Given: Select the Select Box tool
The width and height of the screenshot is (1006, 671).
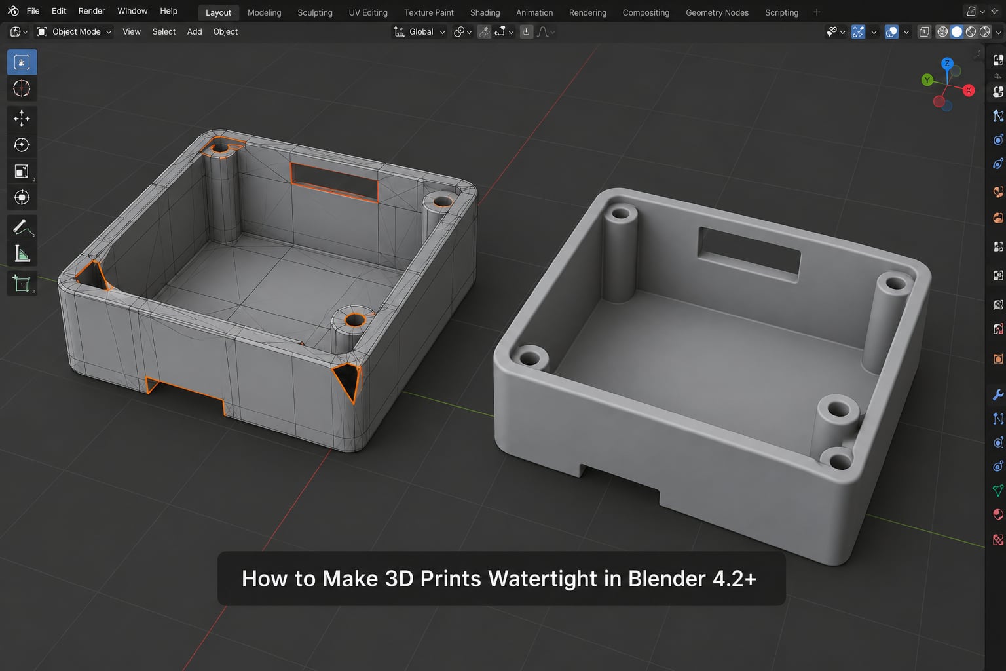Looking at the screenshot, I should tap(22, 62).
